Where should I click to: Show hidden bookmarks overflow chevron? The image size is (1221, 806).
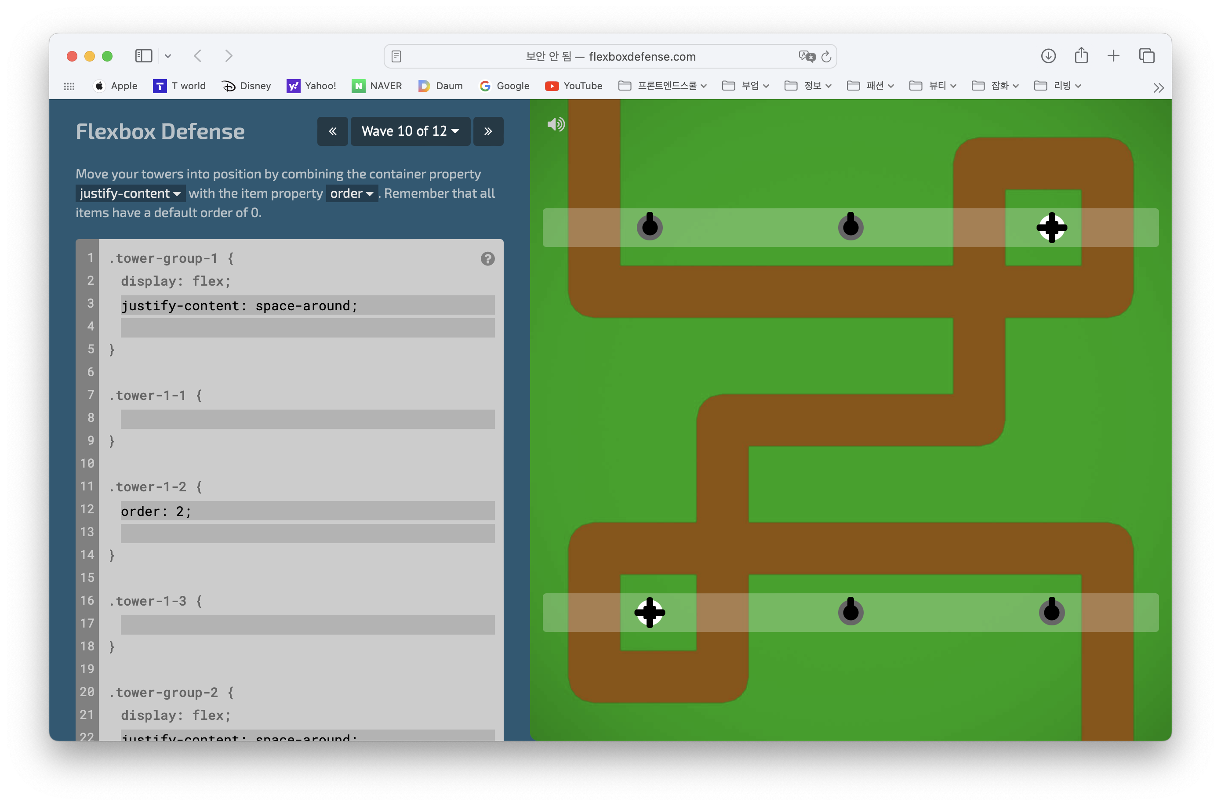(1158, 87)
